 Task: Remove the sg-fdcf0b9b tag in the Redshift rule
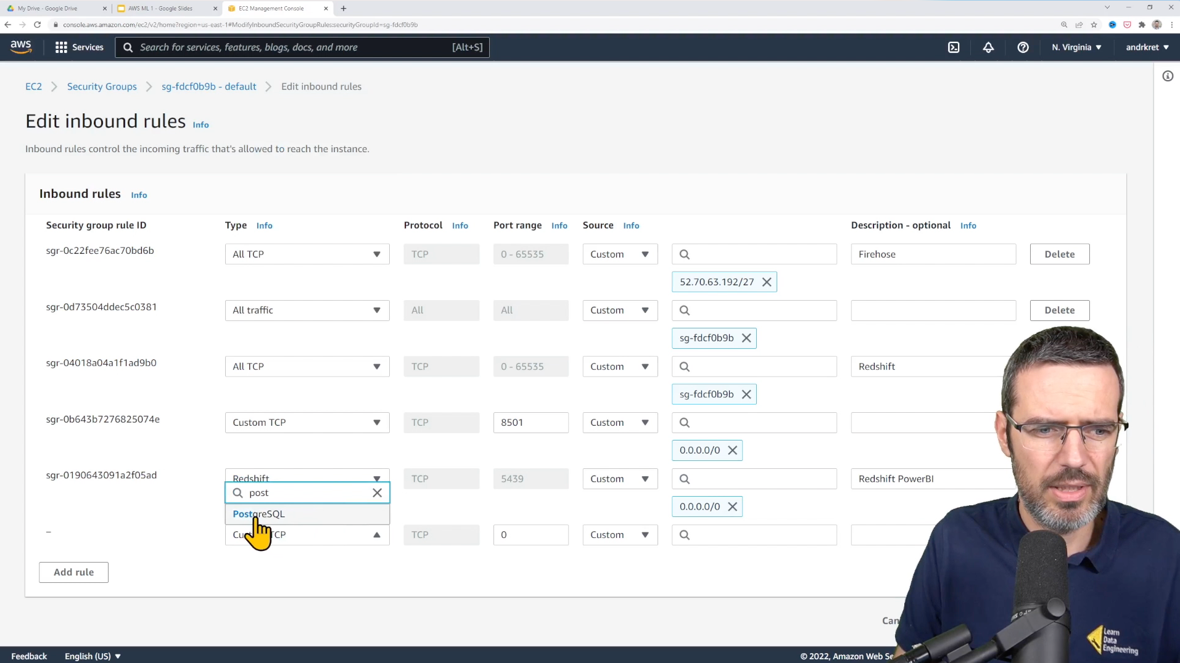746,394
